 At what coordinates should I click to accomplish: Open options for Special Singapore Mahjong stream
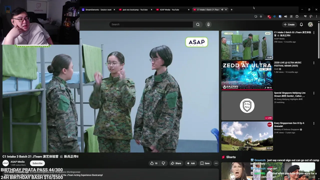click(x=314, y=93)
